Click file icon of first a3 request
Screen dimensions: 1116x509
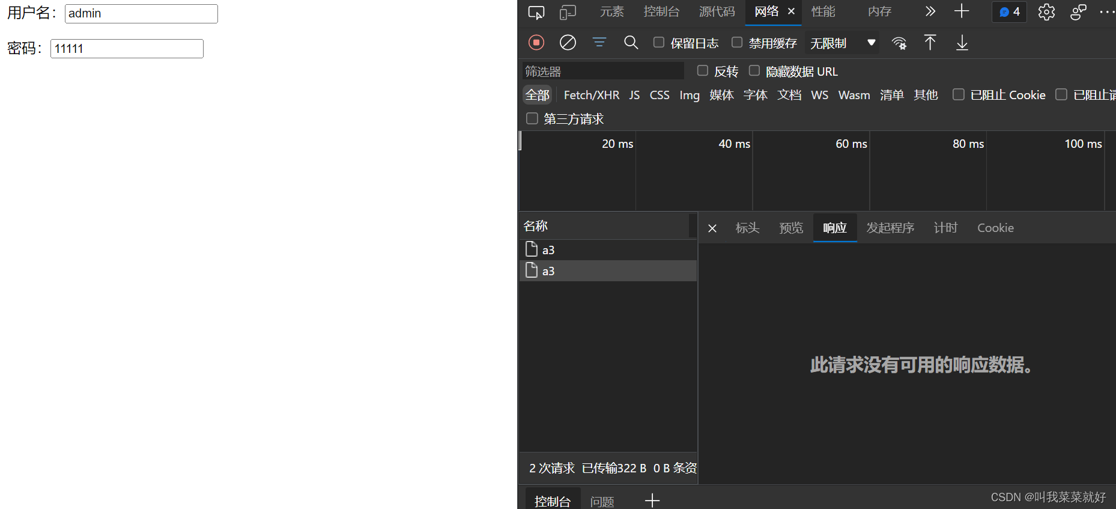(x=532, y=249)
